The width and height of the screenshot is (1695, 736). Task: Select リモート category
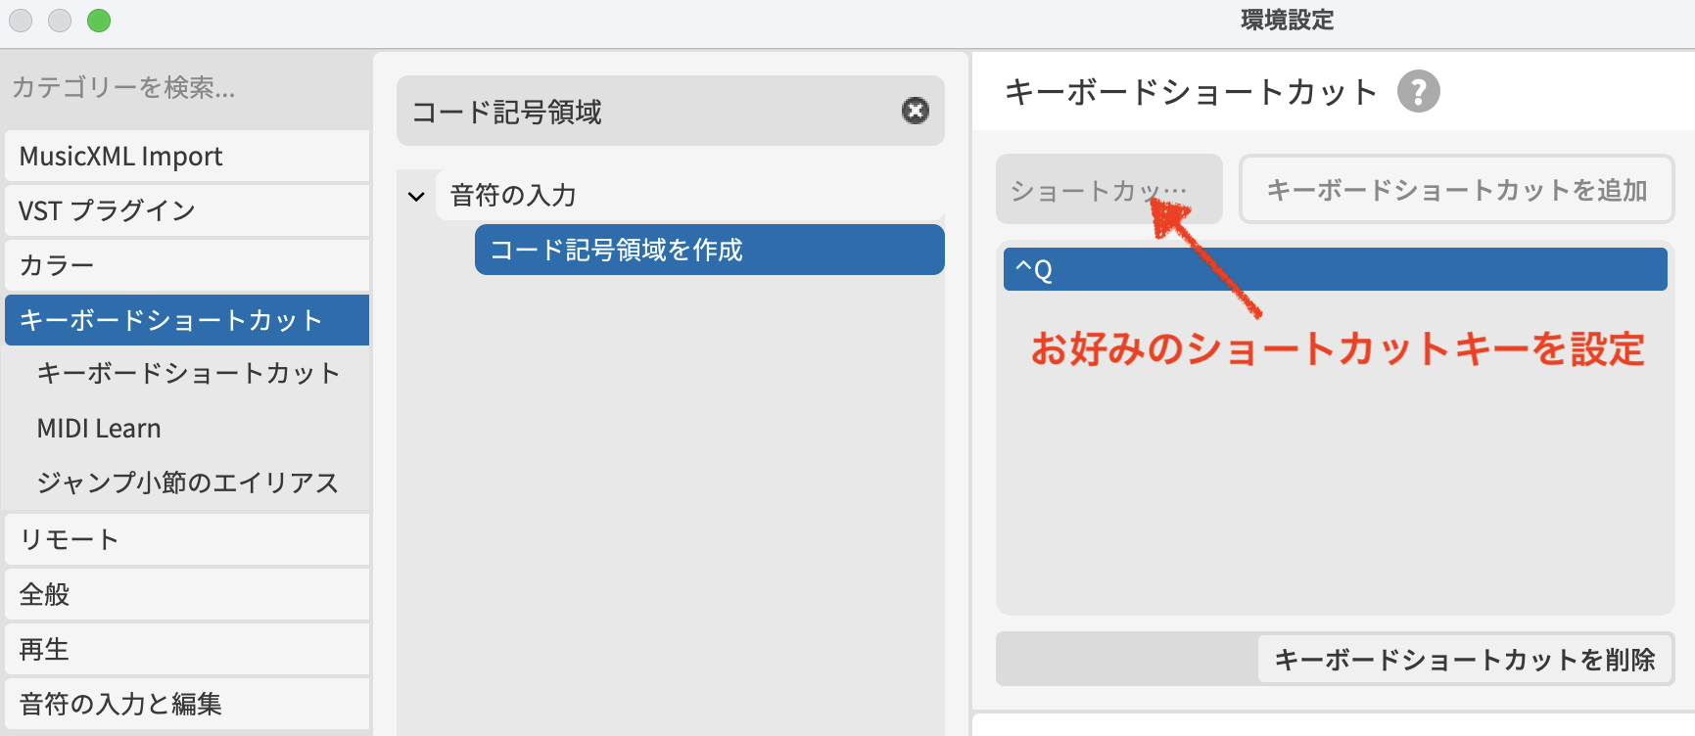click(x=186, y=539)
